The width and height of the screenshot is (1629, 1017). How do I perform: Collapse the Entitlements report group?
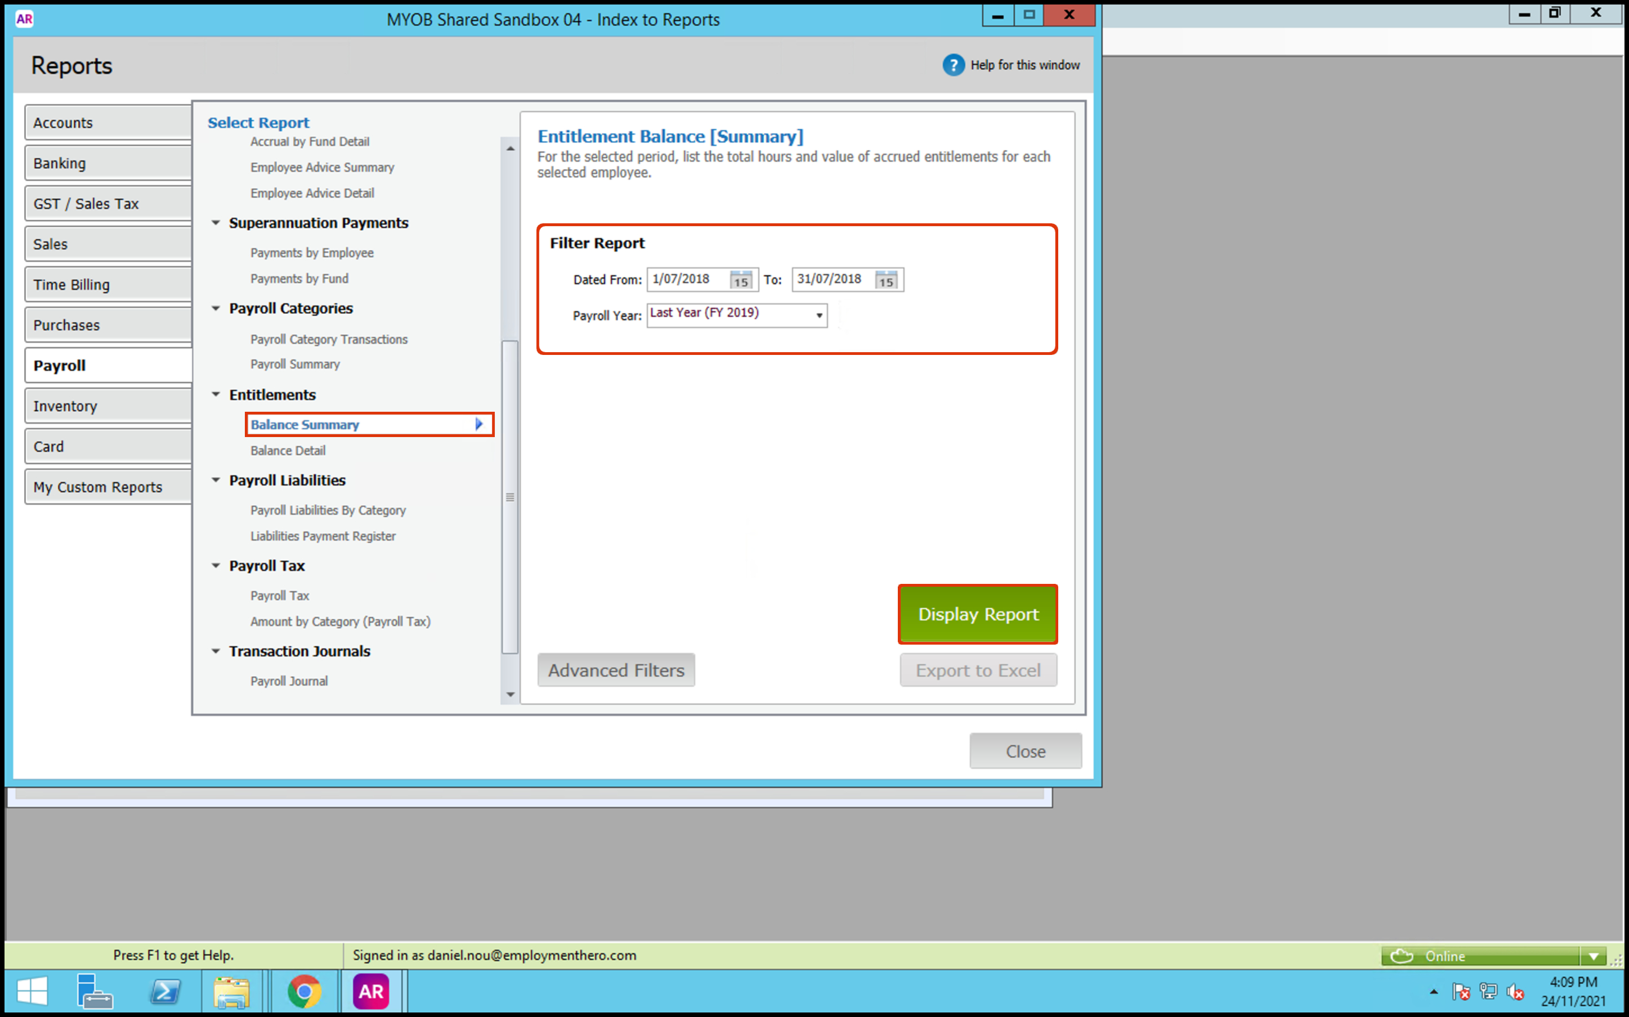[216, 395]
